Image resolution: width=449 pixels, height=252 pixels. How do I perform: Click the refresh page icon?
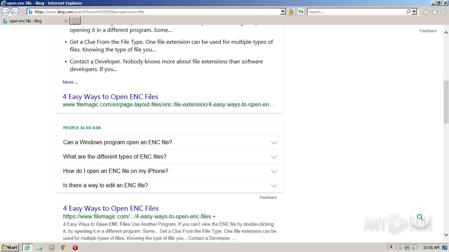301,12
